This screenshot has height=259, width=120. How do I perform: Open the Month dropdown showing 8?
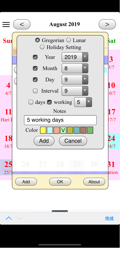(x=75, y=68)
